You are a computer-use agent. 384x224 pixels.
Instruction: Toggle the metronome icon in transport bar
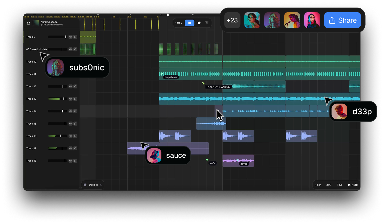click(x=207, y=23)
